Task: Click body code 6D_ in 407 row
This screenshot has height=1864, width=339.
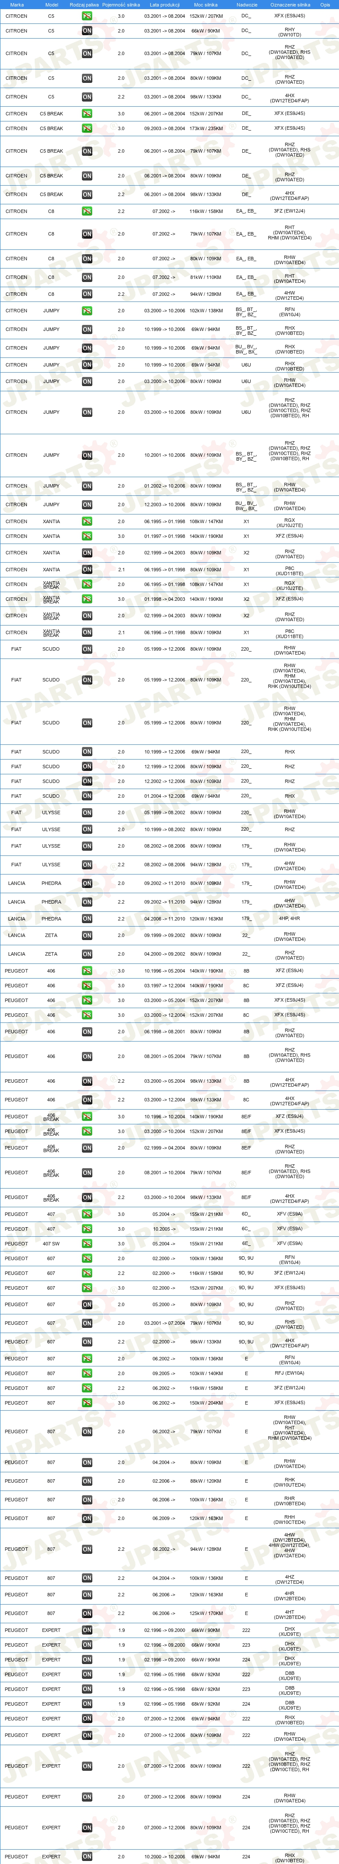Action: point(247,1214)
